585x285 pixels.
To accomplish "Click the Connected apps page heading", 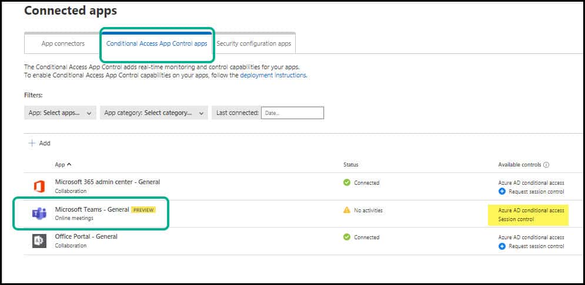I will 71,11.
